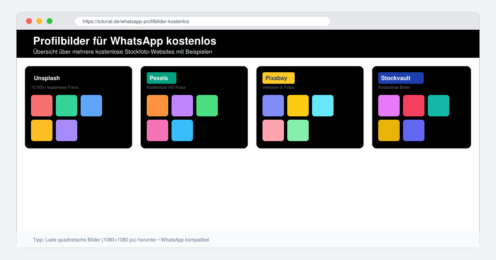496x260 pixels.
Task: Click the browser URL address bar
Action: pos(203,21)
